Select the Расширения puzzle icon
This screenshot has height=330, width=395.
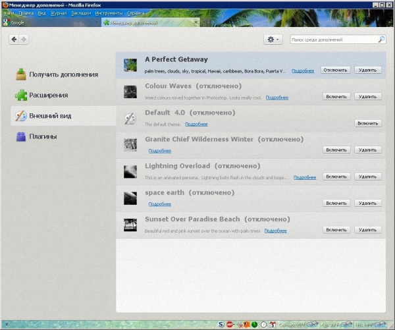tap(21, 96)
